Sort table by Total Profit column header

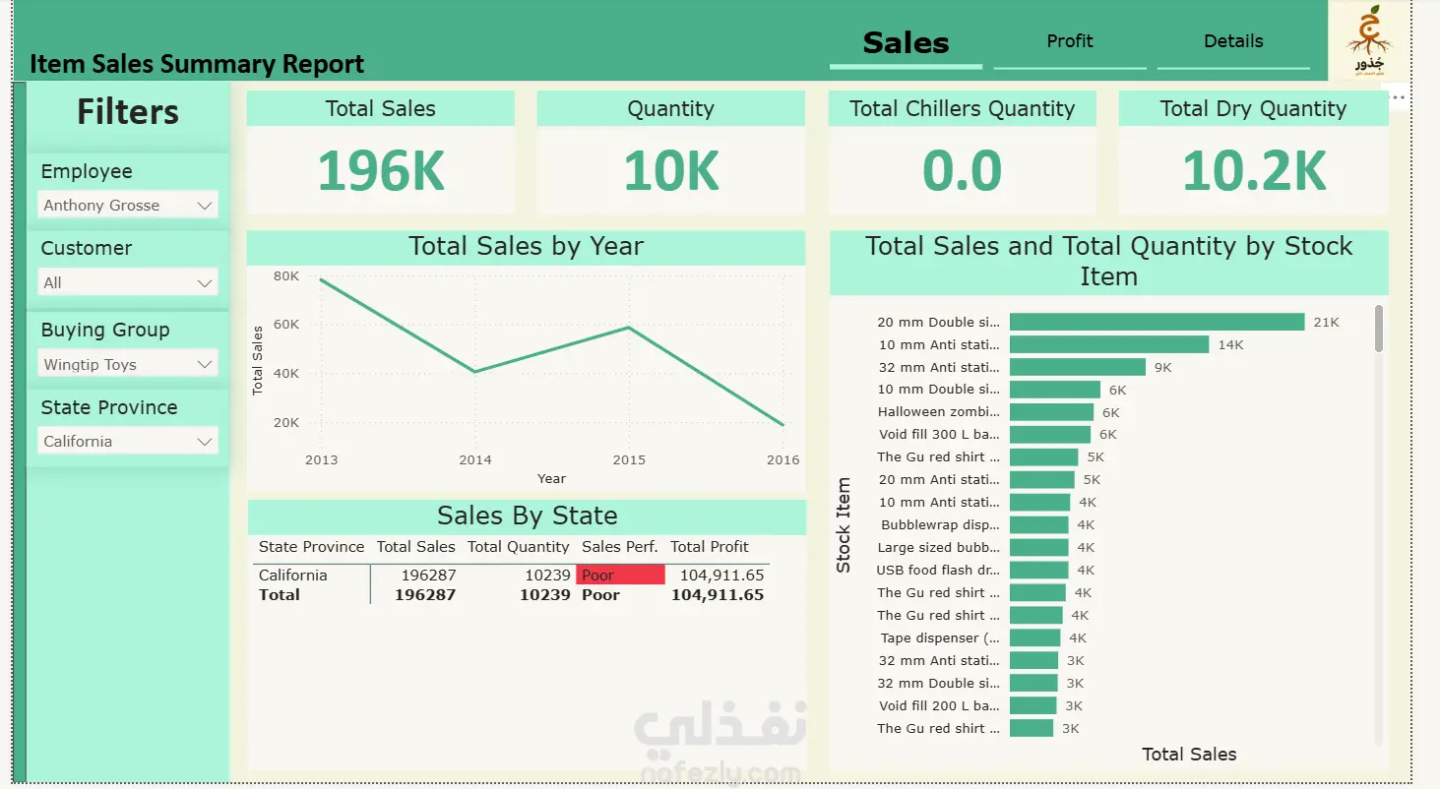coord(710,547)
